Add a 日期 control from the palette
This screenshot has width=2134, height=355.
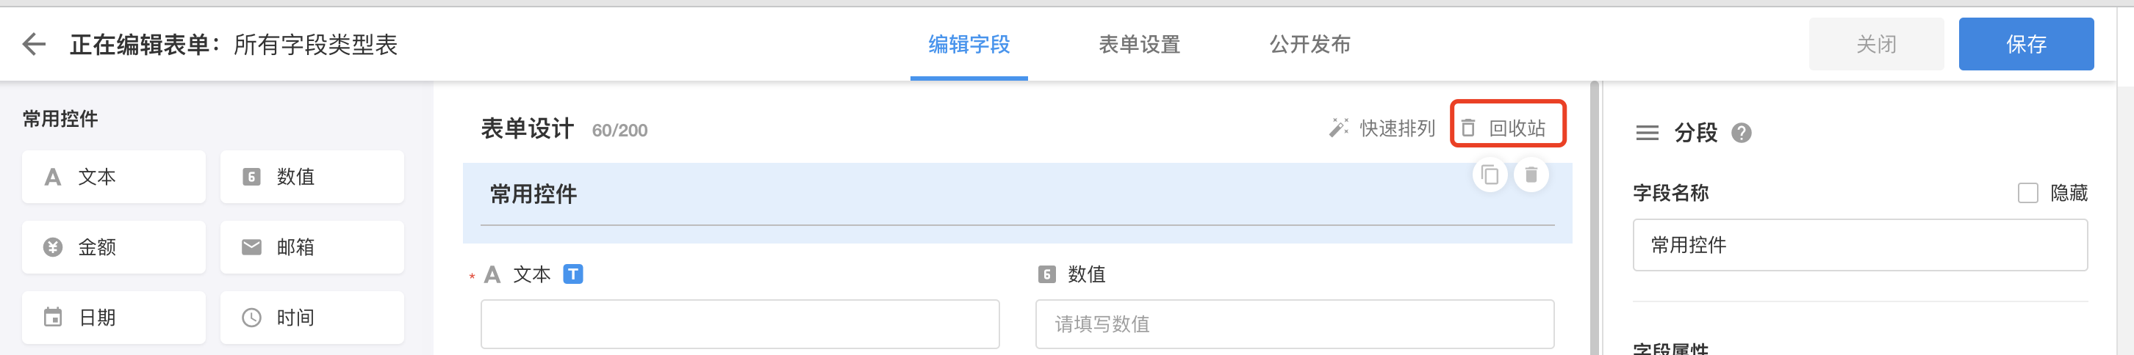113,318
